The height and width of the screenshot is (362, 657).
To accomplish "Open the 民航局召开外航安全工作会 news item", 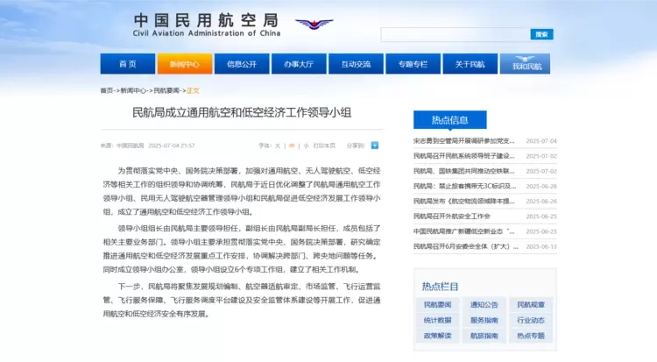I will pos(451,216).
